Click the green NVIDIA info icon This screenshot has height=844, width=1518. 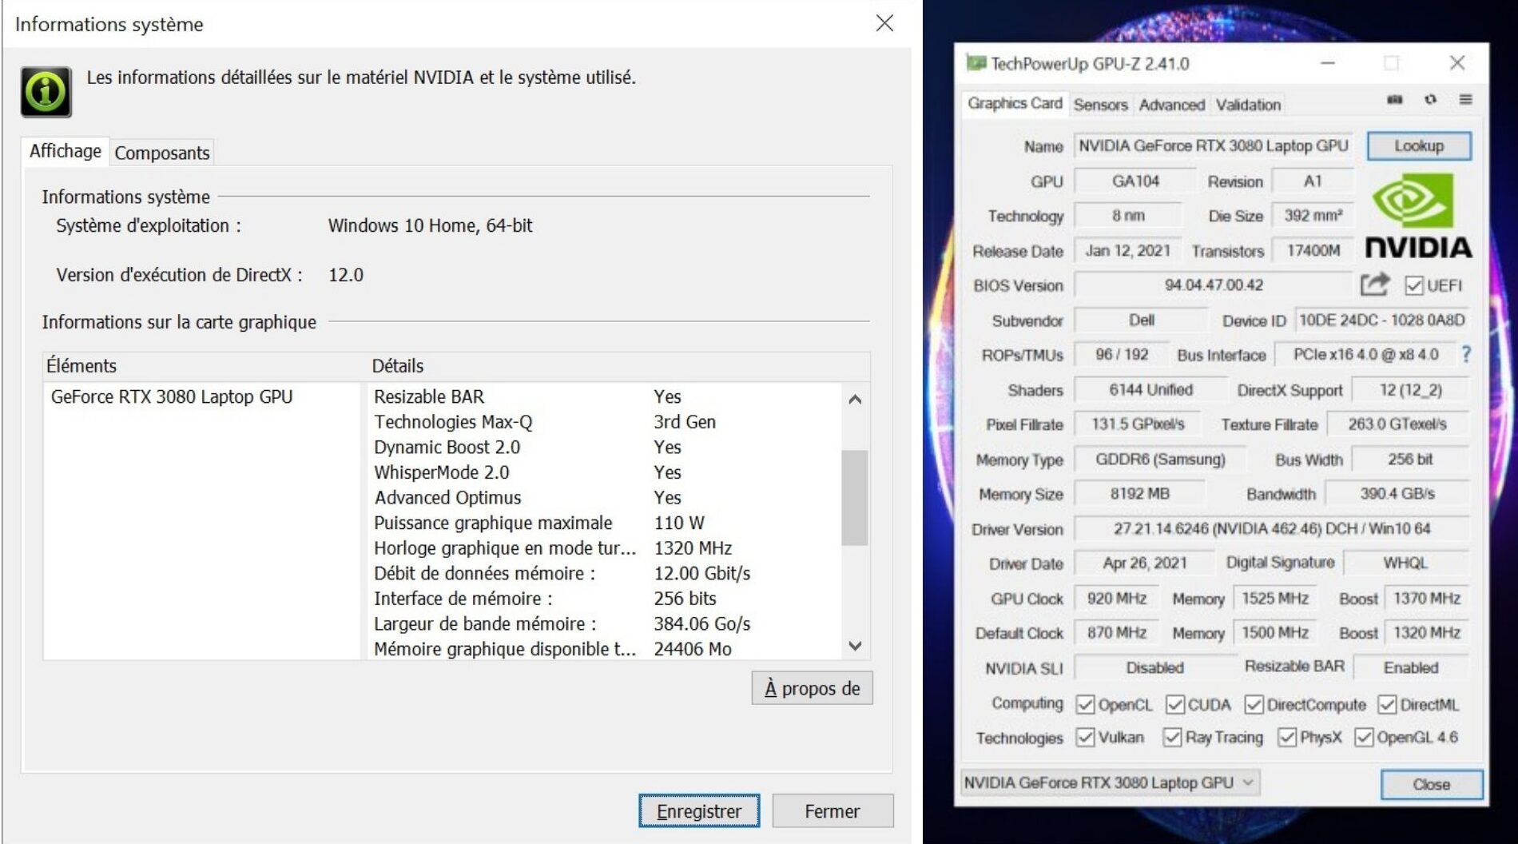click(46, 92)
